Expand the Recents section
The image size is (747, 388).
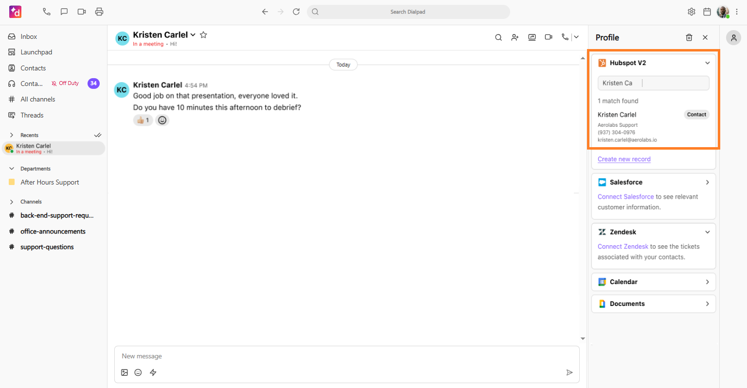[12, 135]
